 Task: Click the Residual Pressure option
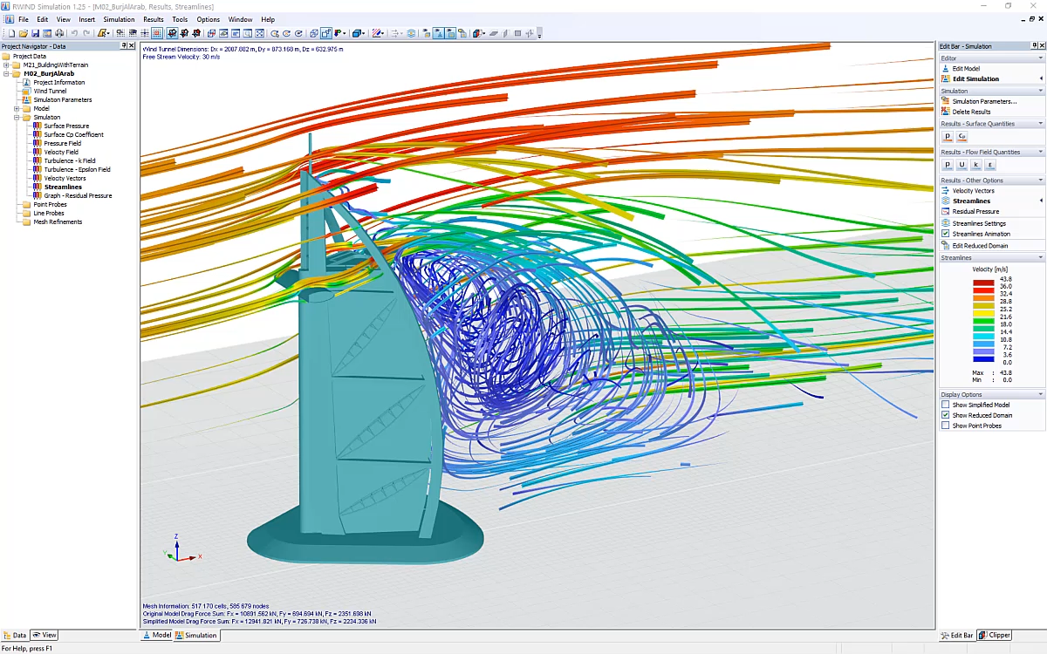pyautogui.click(x=975, y=212)
